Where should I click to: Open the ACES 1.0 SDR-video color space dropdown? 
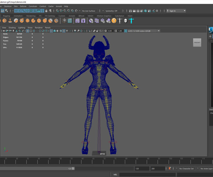tap(143, 31)
